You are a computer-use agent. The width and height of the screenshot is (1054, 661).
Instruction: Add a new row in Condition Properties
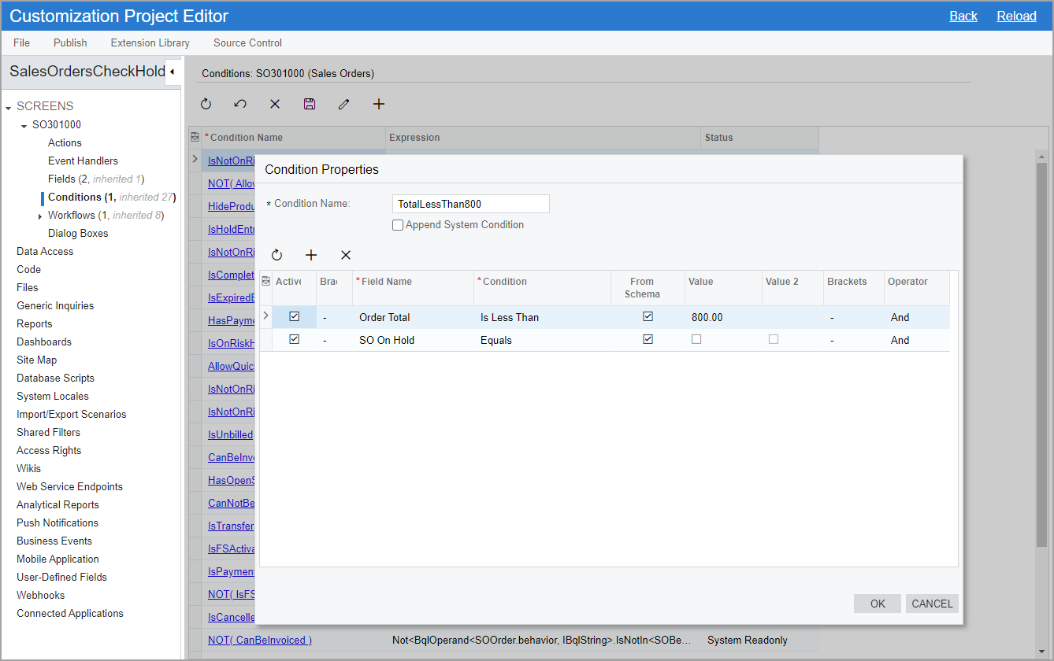(x=311, y=255)
